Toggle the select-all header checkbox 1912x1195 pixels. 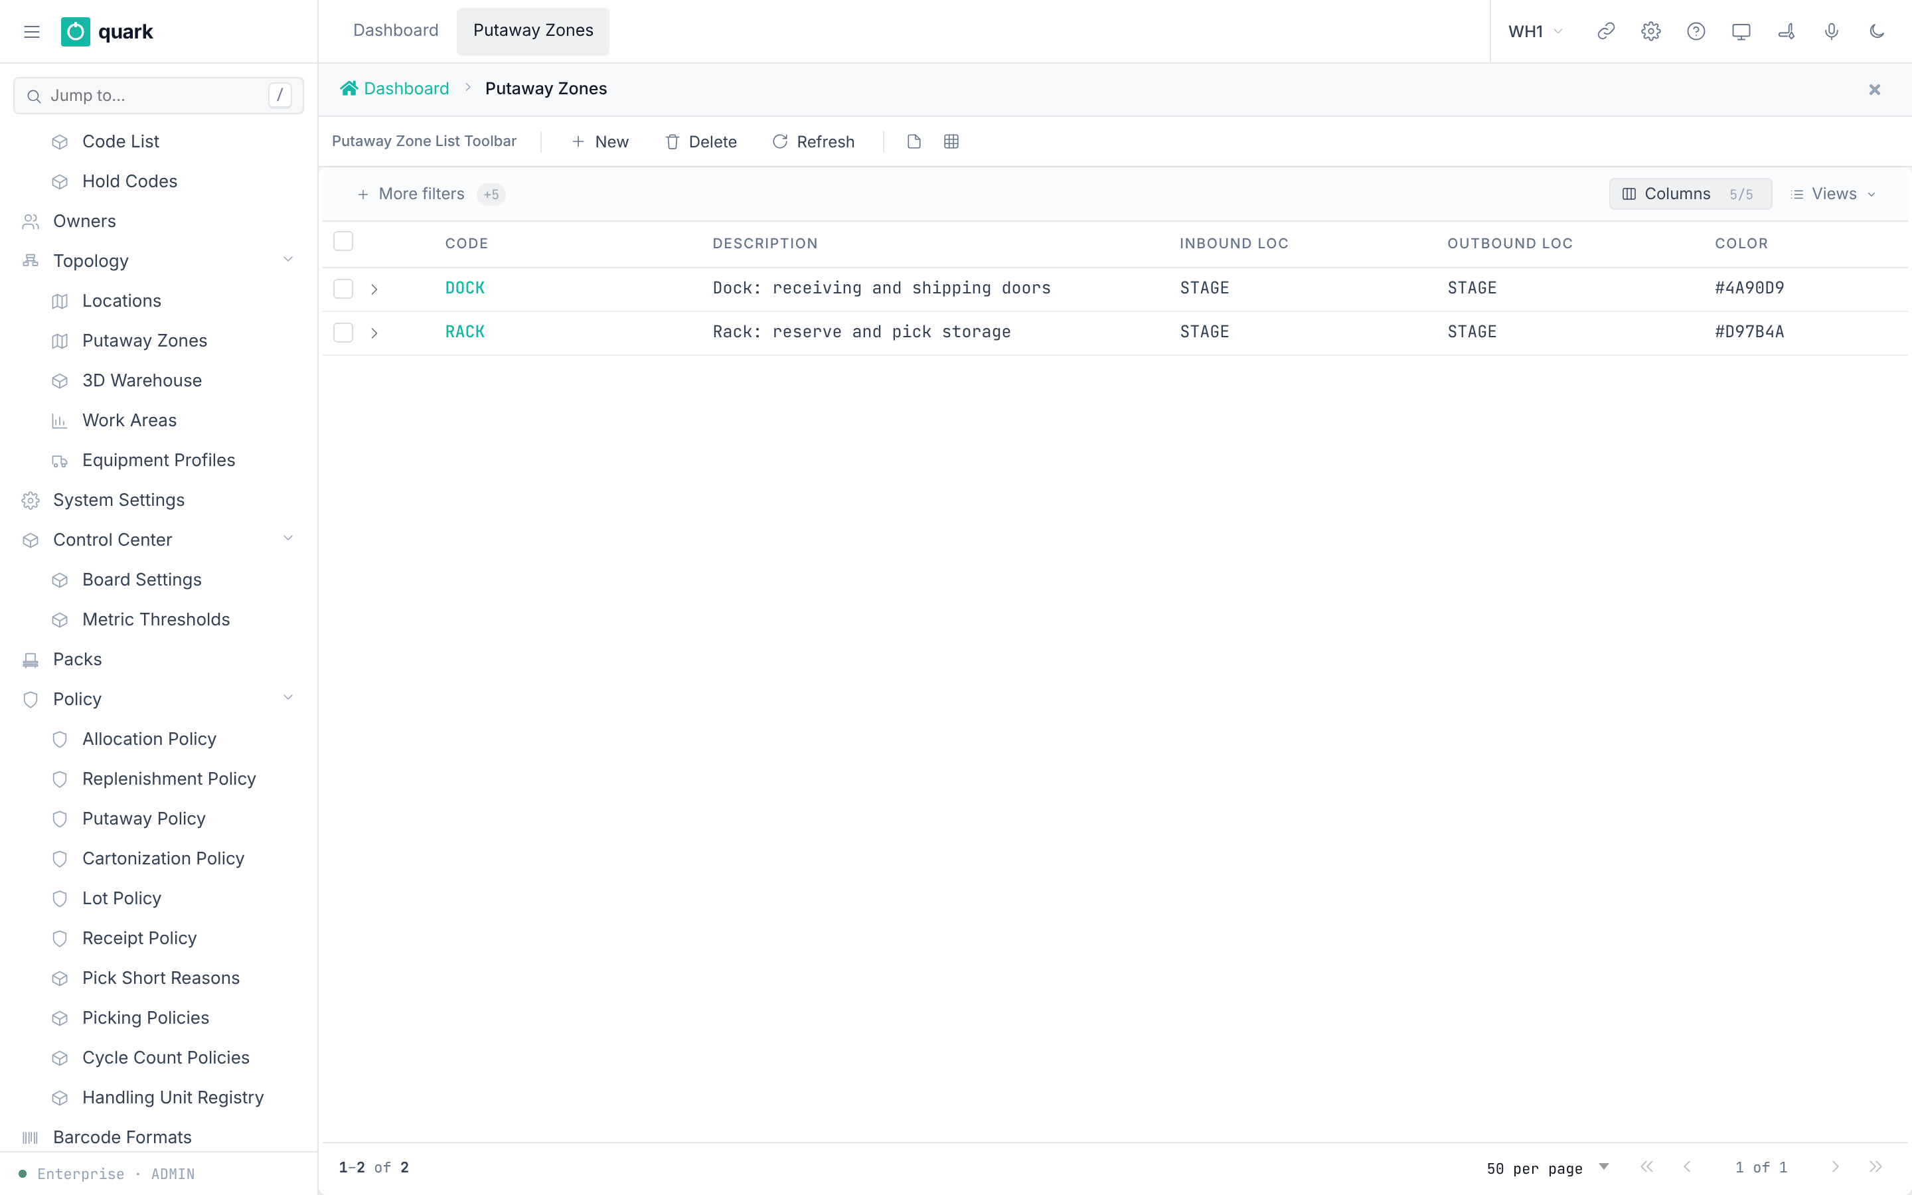[343, 241]
